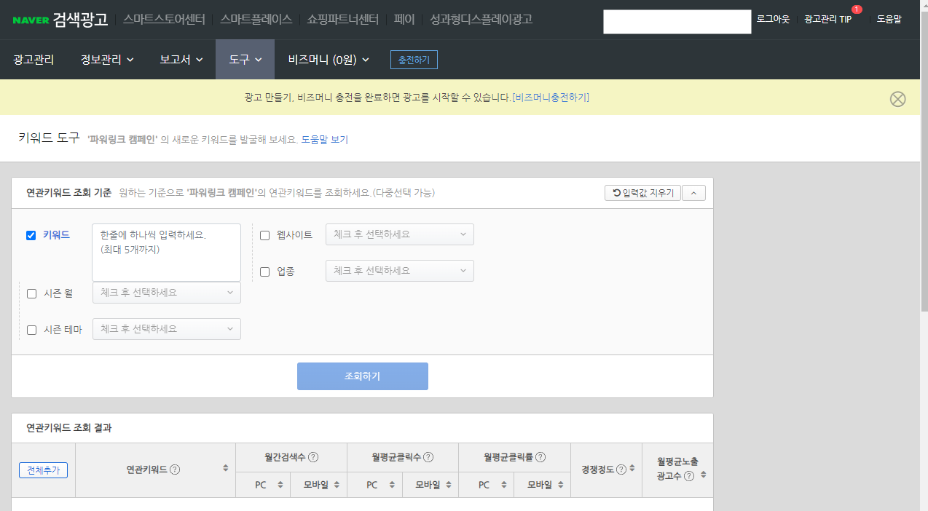Click help icon next to 월간검색수
The width and height of the screenshot is (928, 511).
tap(313, 457)
